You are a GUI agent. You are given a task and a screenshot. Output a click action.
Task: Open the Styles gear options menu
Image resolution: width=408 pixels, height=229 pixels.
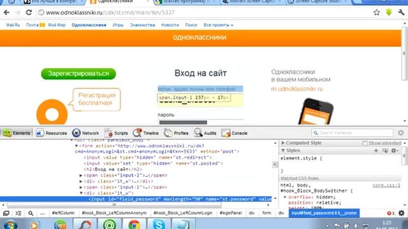pos(394,151)
